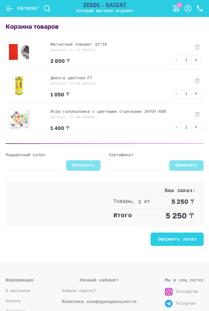Open the Забыли пароль? footer link
Viewport: 209px width, 311px height.
click(79, 291)
